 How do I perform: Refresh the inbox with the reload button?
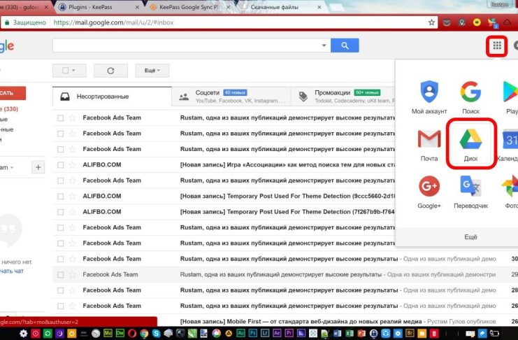[110, 71]
